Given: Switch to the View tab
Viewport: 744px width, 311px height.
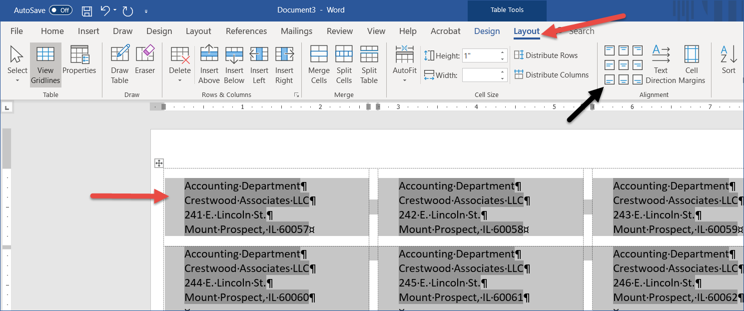Looking at the screenshot, I should 376,31.
